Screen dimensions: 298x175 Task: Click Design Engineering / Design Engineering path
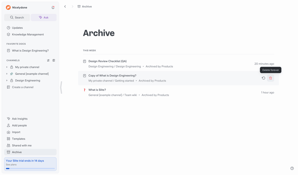pyautogui.click(x=115, y=67)
